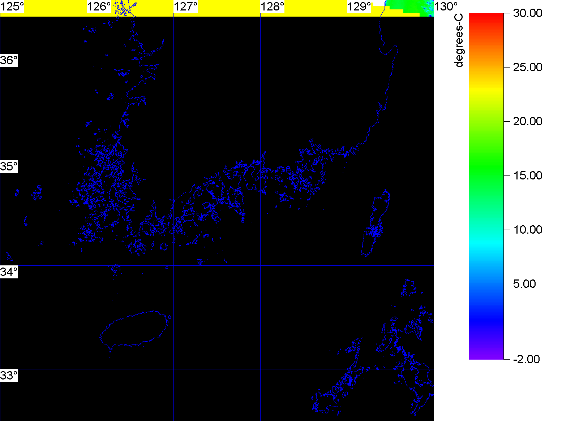The height and width of the screenshot is (421, 575).
Task: Click the 34° latitude label
Action: tap(9, 272)
